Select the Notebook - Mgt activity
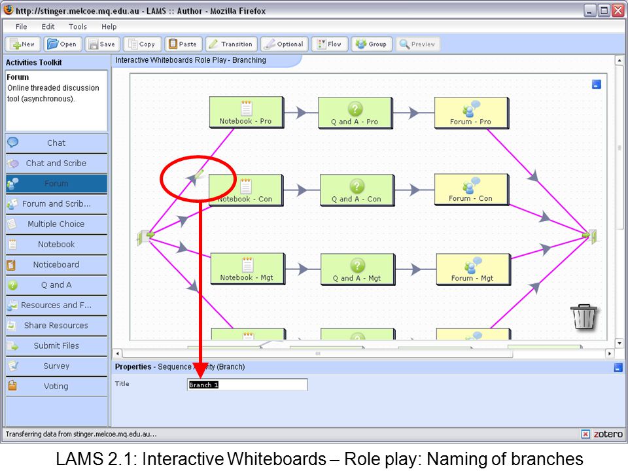This screenshot has height=471, width=628. point(247,269)
